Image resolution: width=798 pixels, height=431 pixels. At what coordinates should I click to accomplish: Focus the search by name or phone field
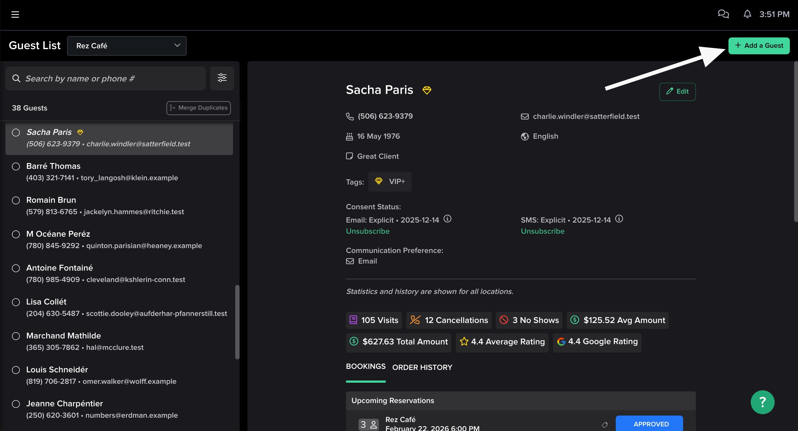click(105, 79)
